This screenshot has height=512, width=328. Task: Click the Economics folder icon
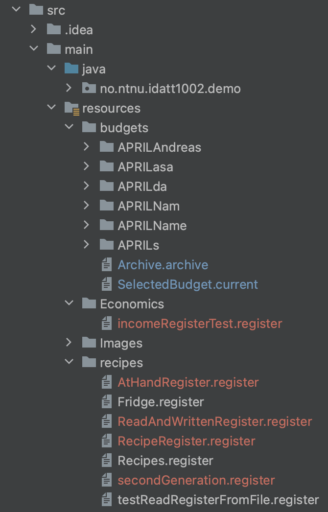click(x=89, y=303)
